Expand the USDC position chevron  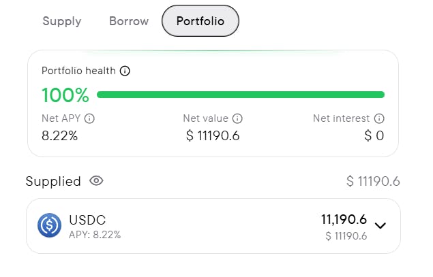[x=380, y=225]
